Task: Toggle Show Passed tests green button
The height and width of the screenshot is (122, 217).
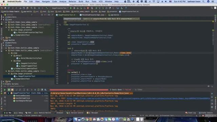Action: (x=9, y=90)
